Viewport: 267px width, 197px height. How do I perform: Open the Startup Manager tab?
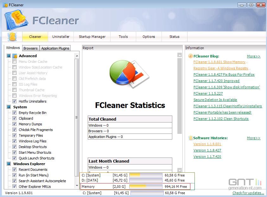click(x=92, y=37)
